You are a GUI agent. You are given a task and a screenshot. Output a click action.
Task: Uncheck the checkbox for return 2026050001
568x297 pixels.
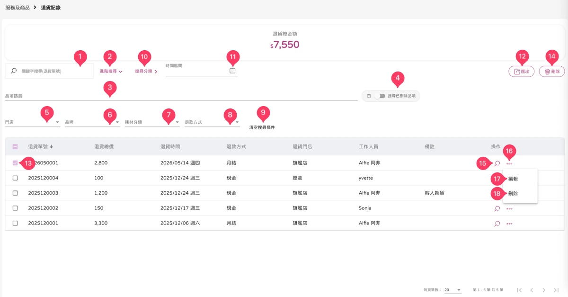click(x=15, y=163)
